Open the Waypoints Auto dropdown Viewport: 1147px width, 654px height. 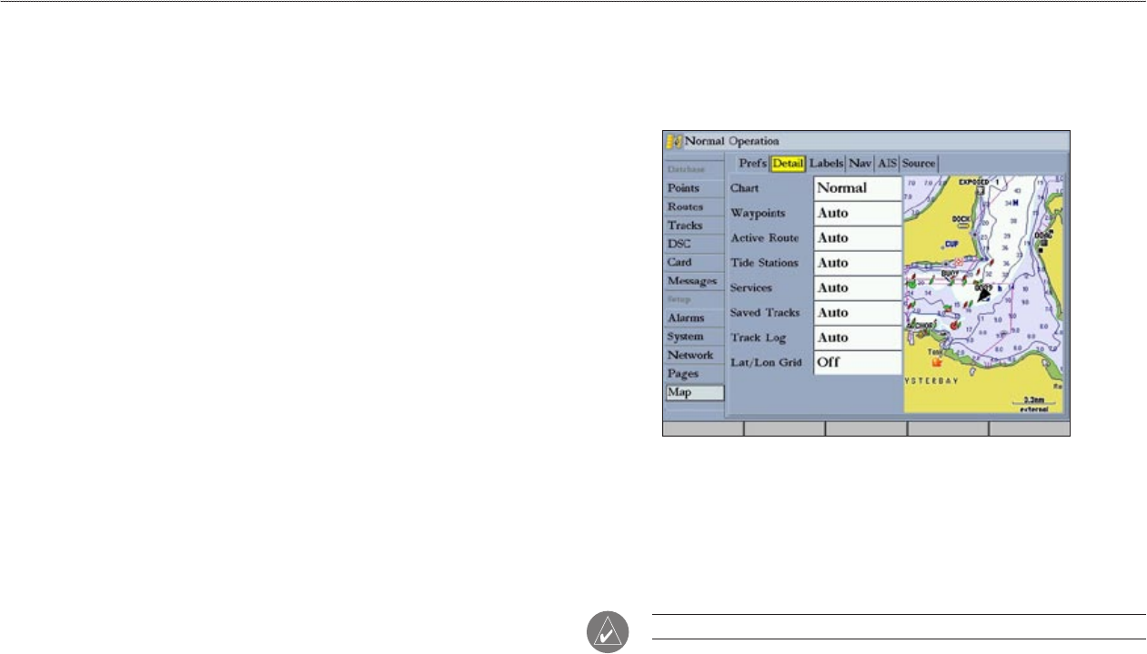pos(857,213)
